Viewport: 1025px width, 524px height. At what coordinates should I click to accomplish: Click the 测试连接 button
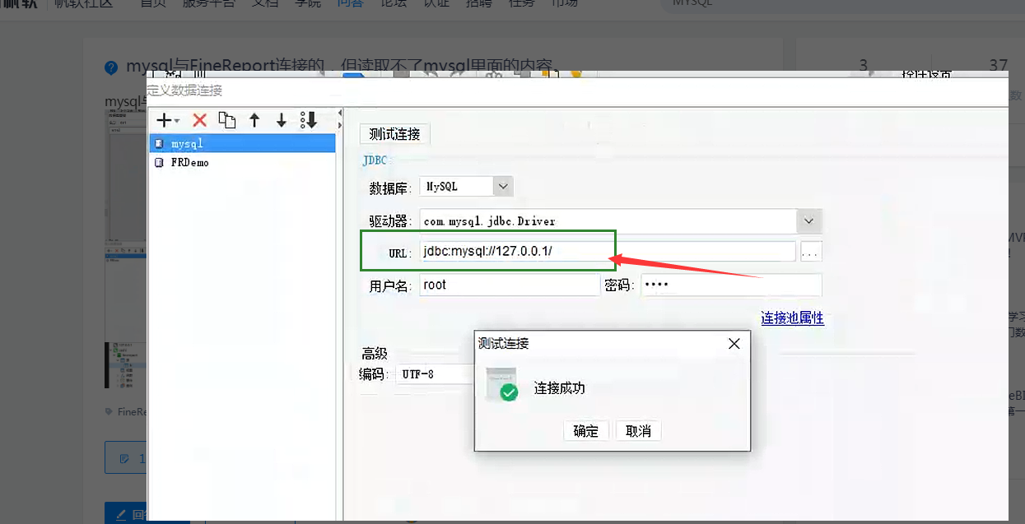click(394, 134)
